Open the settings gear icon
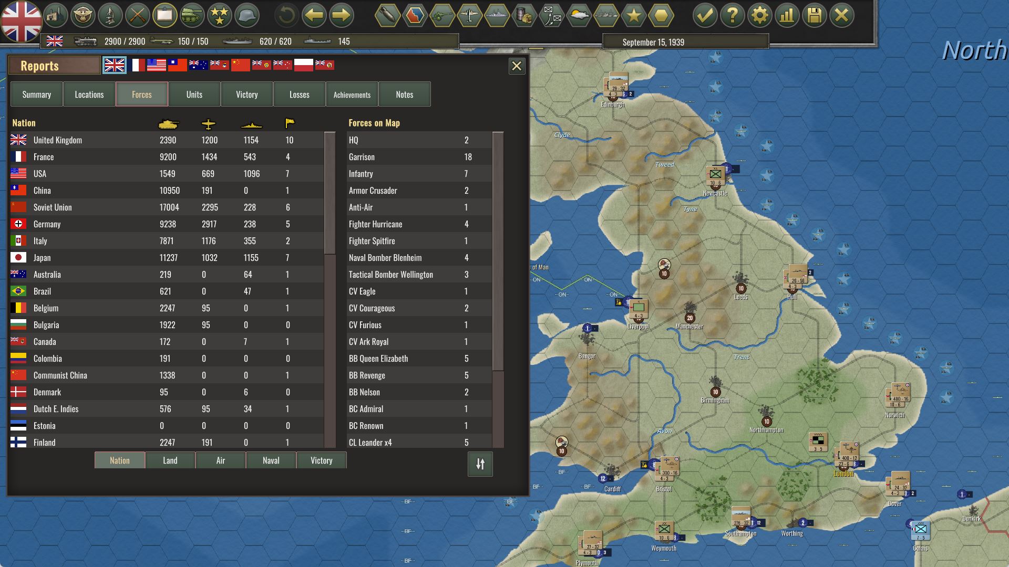Image resolution: width=1009 pixels, height=567 pixels. click(759, 16)
